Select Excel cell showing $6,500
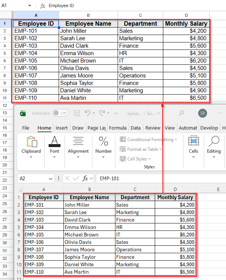226x280 pixels. click(x=175, y=272)
